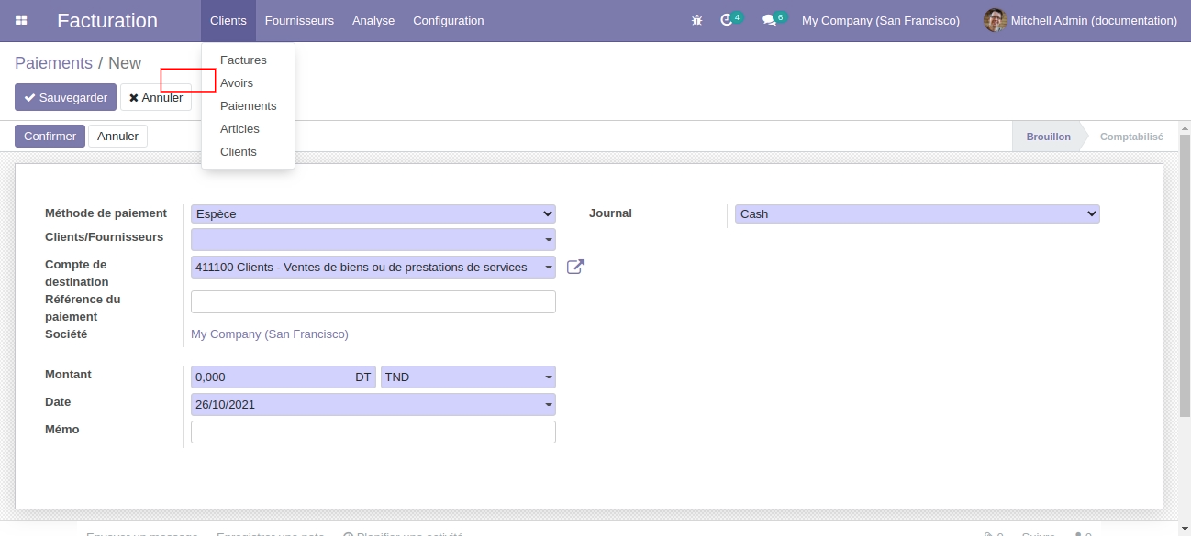Screen dimensions: 1191x536
Task: Click the debug bug icon
Action: [697, 20]
